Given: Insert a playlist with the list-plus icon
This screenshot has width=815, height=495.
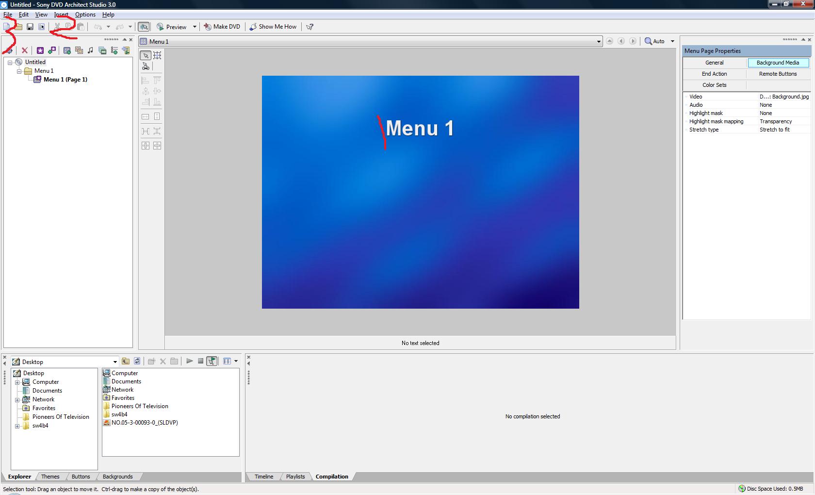Looking at the screenshot, I should [114, 50].
